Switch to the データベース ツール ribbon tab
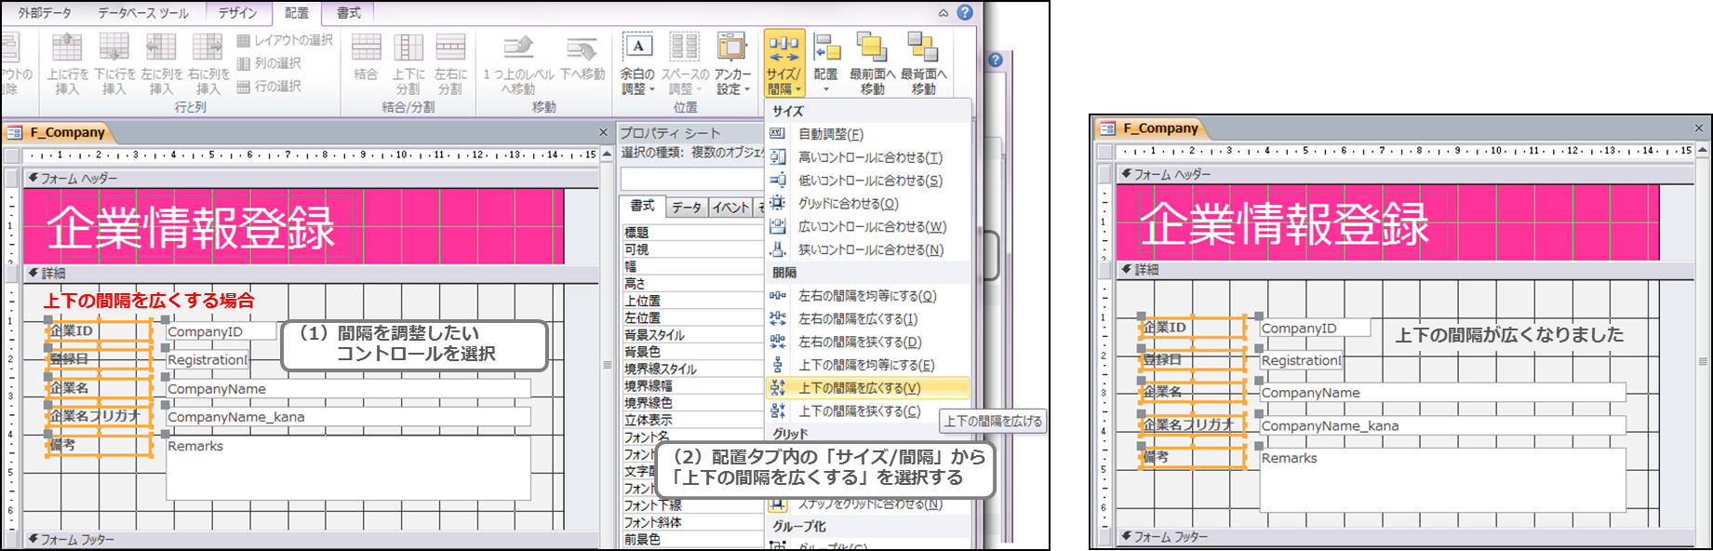 (143, 13)
